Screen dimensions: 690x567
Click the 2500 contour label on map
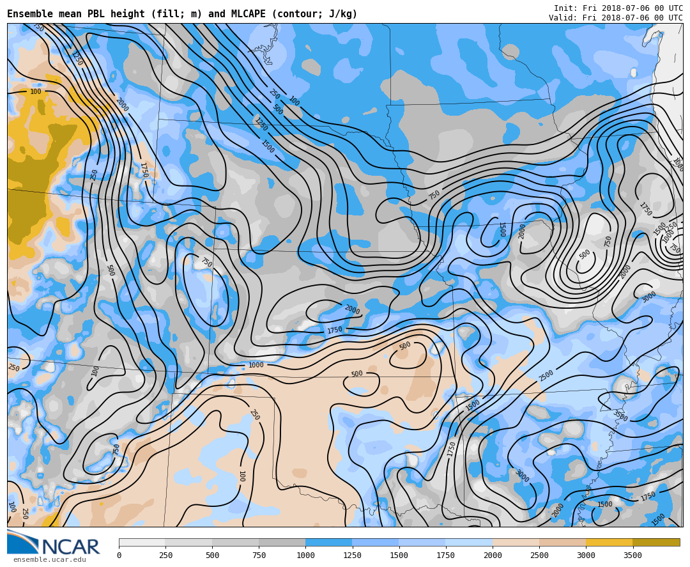pyautogui.click(x=546, y=375)
